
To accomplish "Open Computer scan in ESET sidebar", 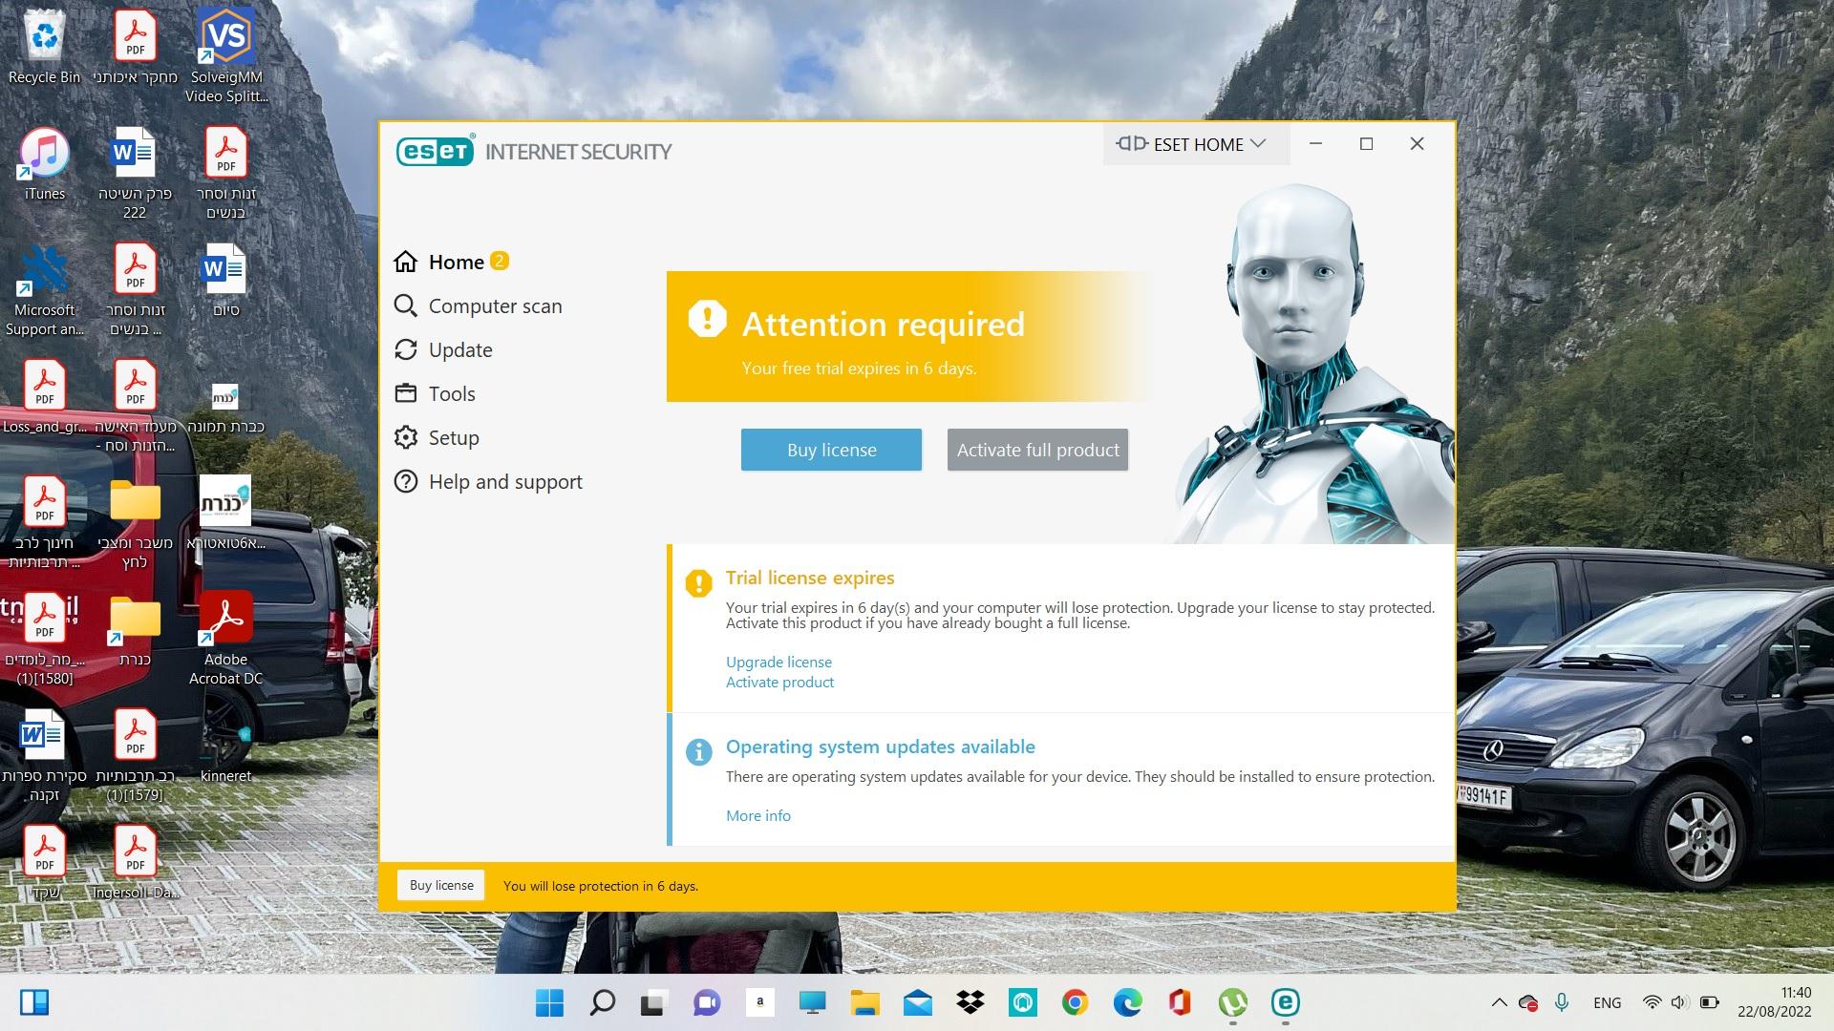I will [x=478, y=305].
